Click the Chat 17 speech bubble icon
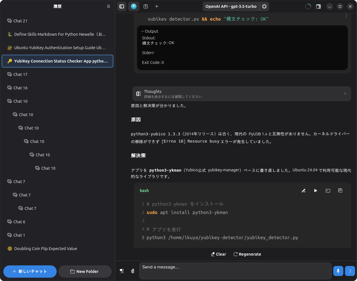357x281 pixels. point(9,75)
